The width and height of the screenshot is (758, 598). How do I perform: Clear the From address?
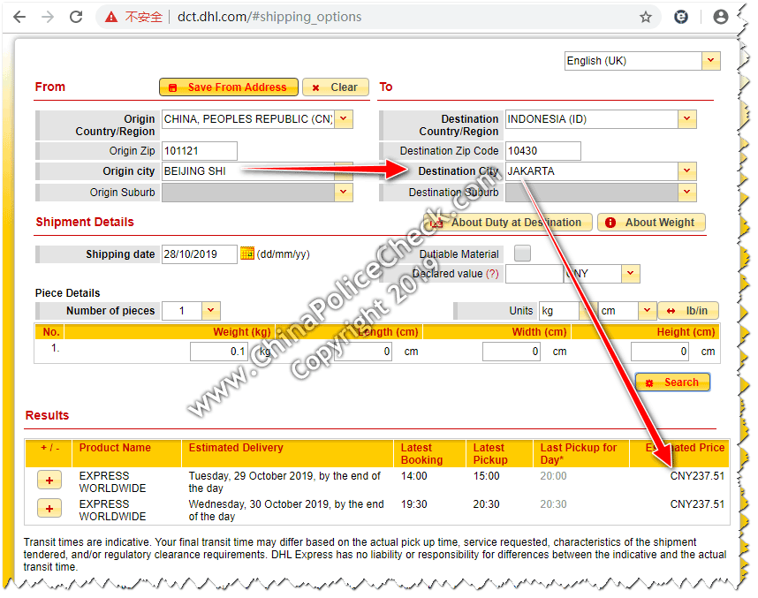click(x=336, y=87)
